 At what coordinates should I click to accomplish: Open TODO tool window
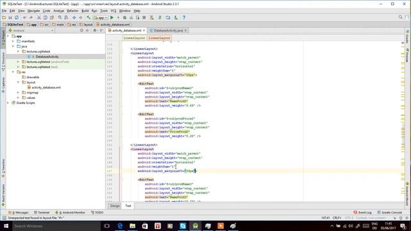tap(97, 212)
